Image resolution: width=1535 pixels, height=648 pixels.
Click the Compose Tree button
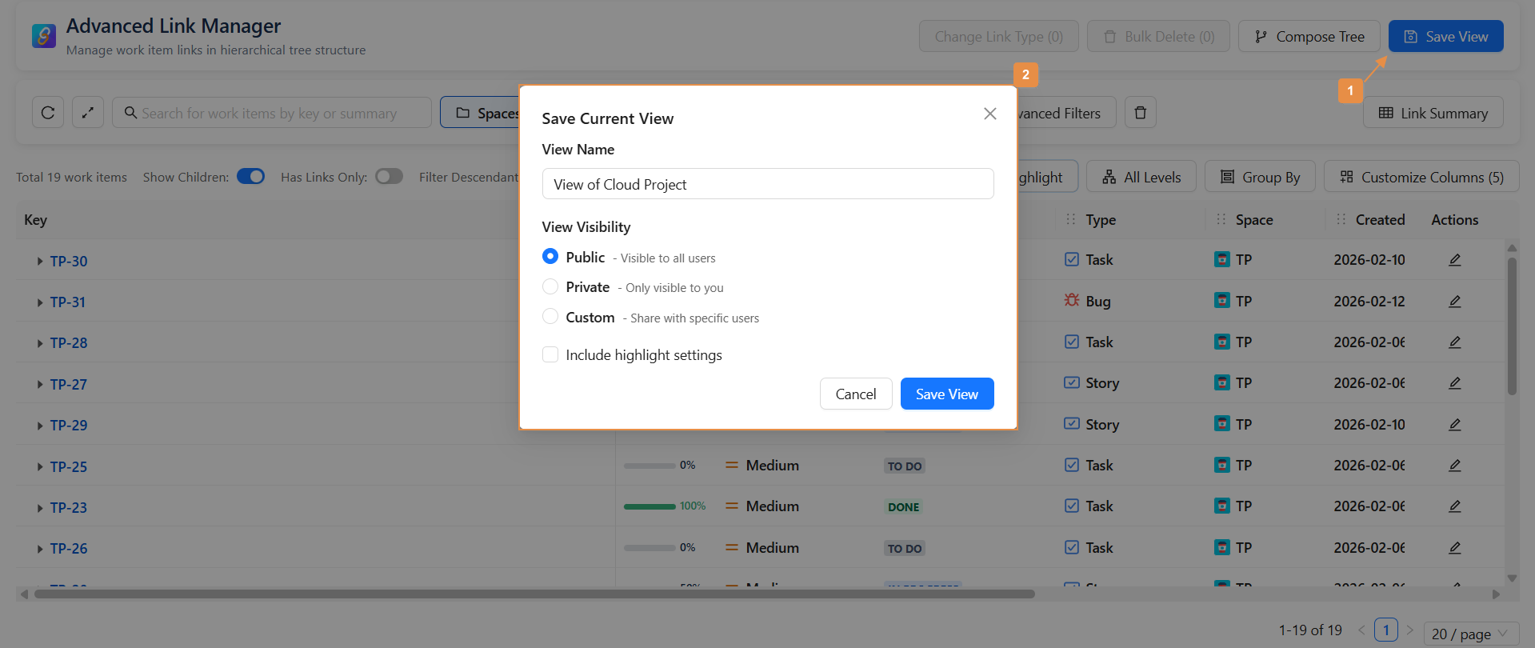pos(1309,36)
